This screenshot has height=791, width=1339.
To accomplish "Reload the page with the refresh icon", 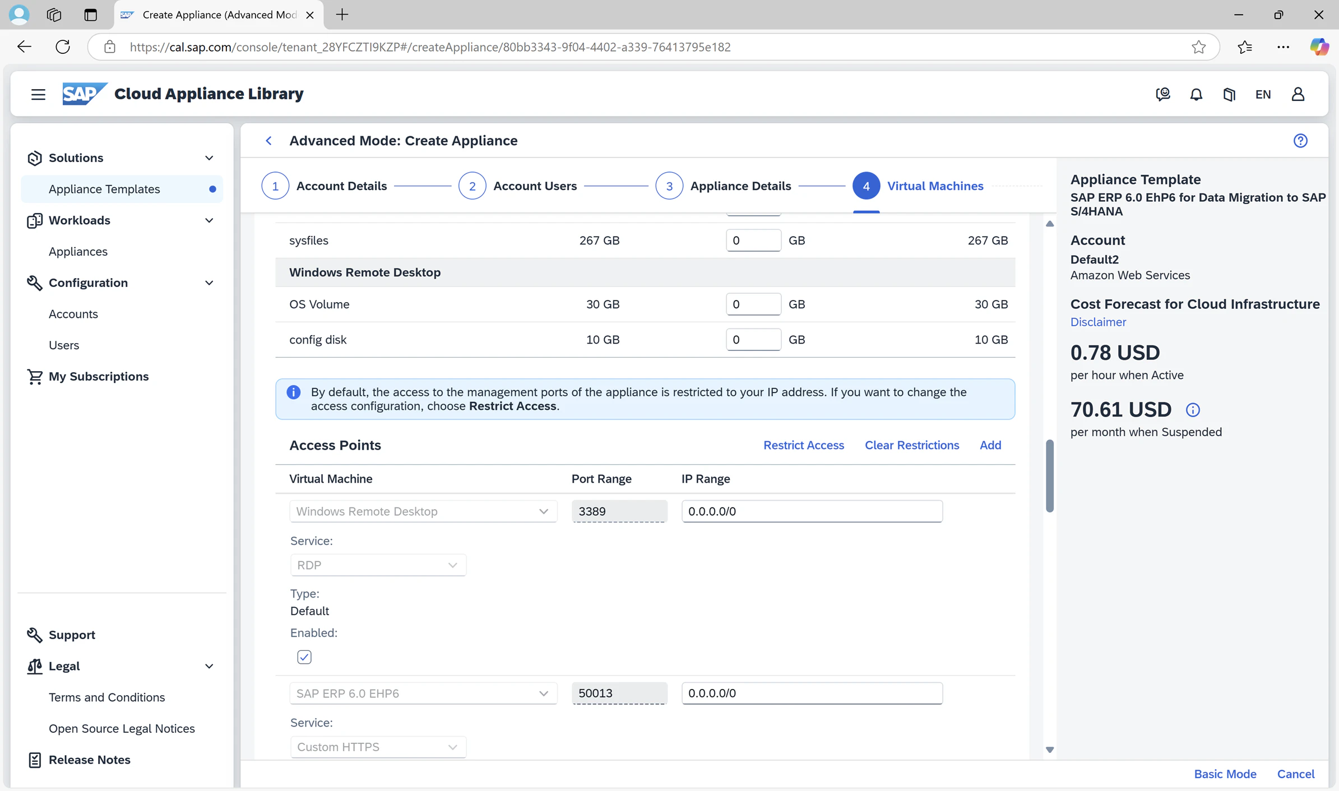I will 63,47.
